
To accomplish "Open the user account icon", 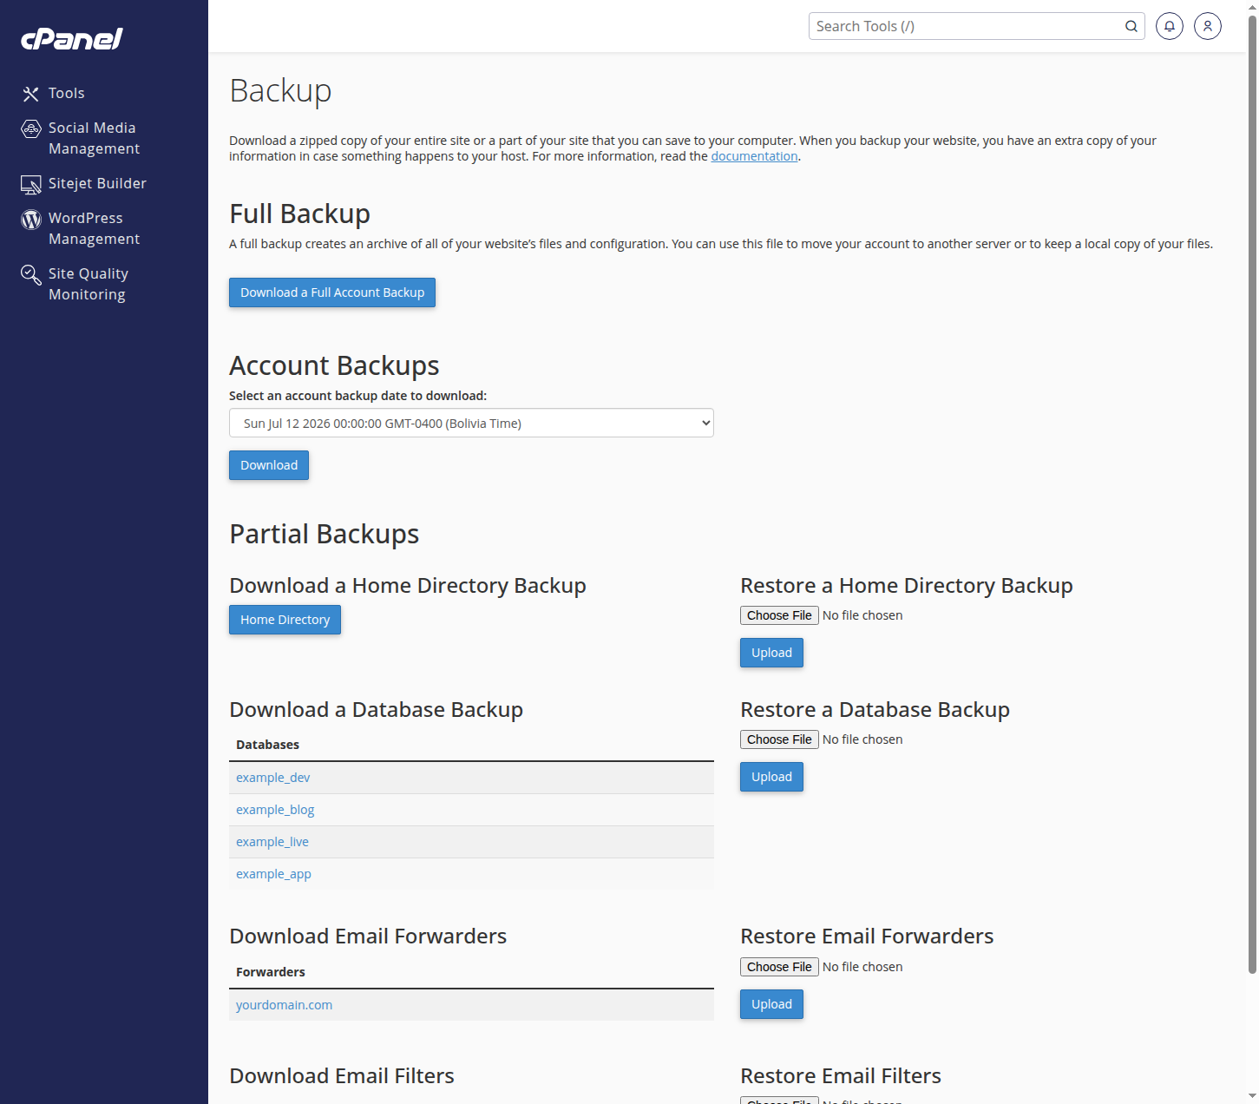I will coord(1208,26).
